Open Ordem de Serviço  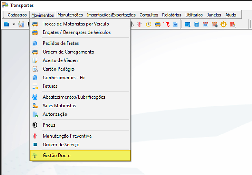coord(80,145)
